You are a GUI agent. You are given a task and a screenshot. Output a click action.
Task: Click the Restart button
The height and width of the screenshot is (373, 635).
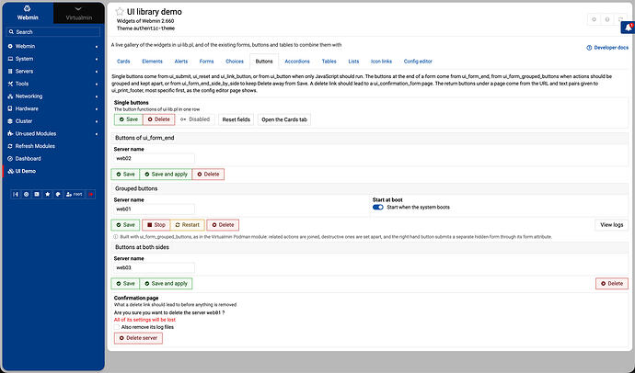click(x=188, y=225)
